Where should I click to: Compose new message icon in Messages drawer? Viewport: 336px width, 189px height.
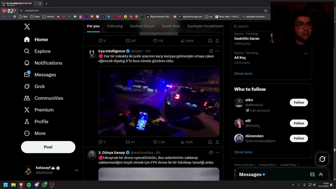click(x=312, y=175)
